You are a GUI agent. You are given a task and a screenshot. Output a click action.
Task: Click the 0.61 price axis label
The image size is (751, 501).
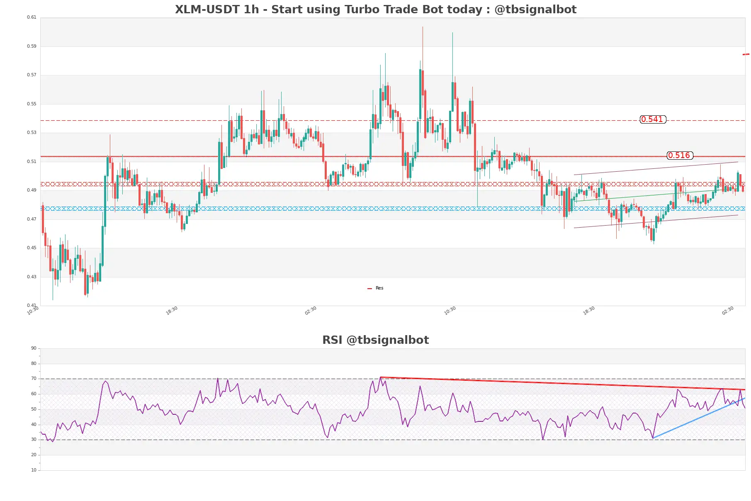tap(32, 17)
